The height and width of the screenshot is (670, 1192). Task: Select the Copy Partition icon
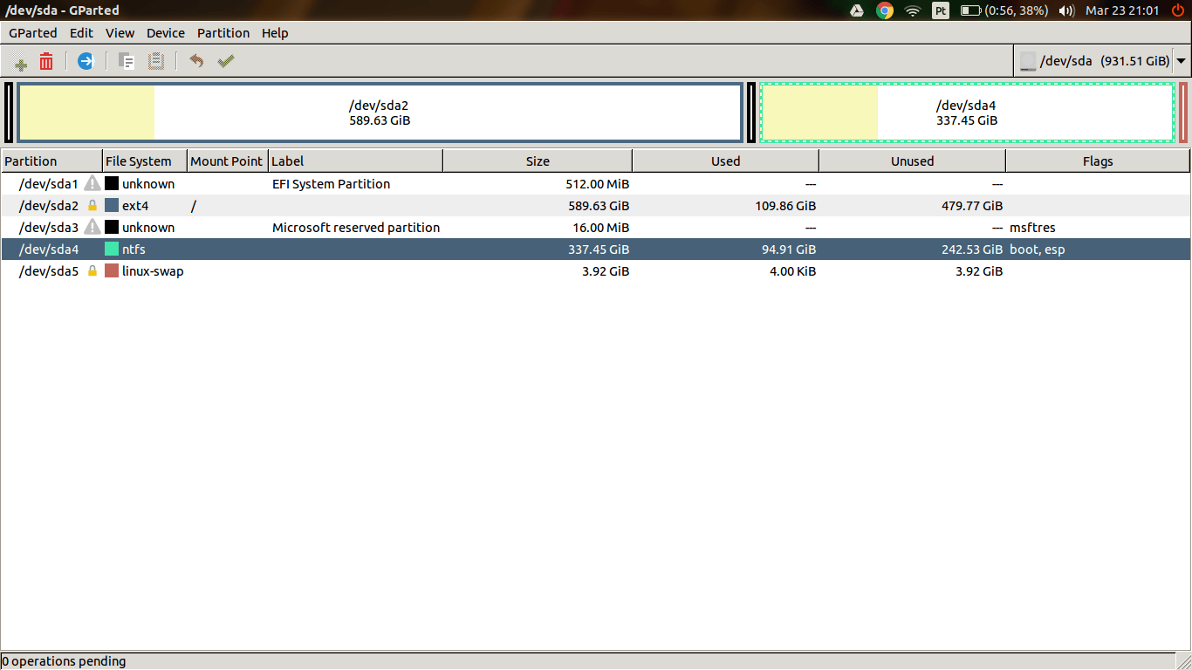(x=125, y=61)
